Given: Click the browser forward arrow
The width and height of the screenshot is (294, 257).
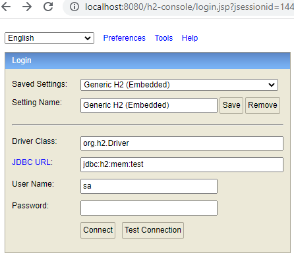Looking at the screenshot, I should coord(27,7).
